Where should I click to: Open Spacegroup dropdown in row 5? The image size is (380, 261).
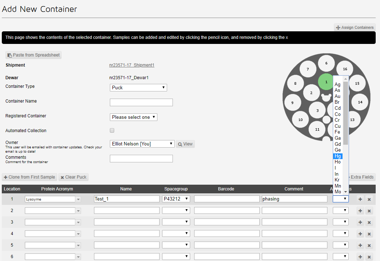176,245
